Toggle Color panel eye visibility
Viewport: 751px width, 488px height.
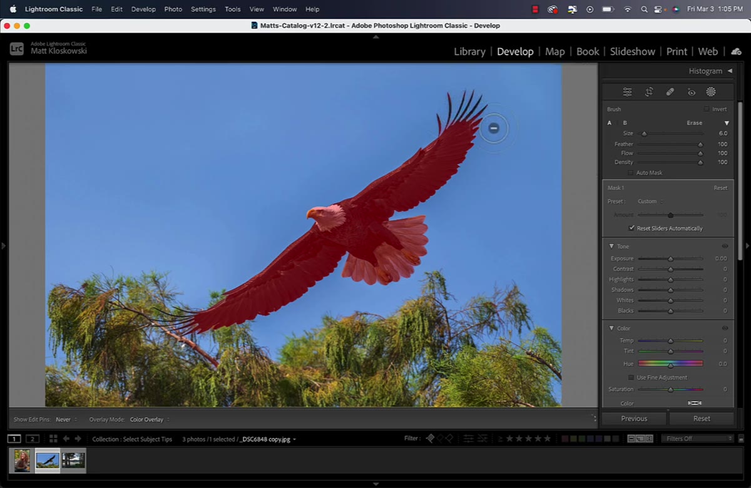725,328
